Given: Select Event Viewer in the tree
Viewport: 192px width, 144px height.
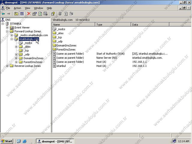Looking at the screenshot, I should pos(22,27).
